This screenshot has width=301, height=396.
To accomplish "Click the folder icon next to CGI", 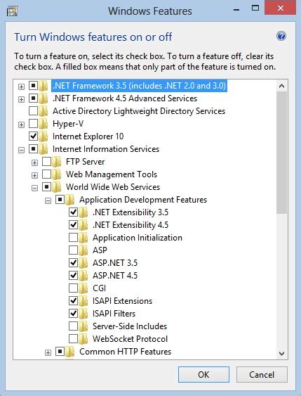I will point(83,288).
